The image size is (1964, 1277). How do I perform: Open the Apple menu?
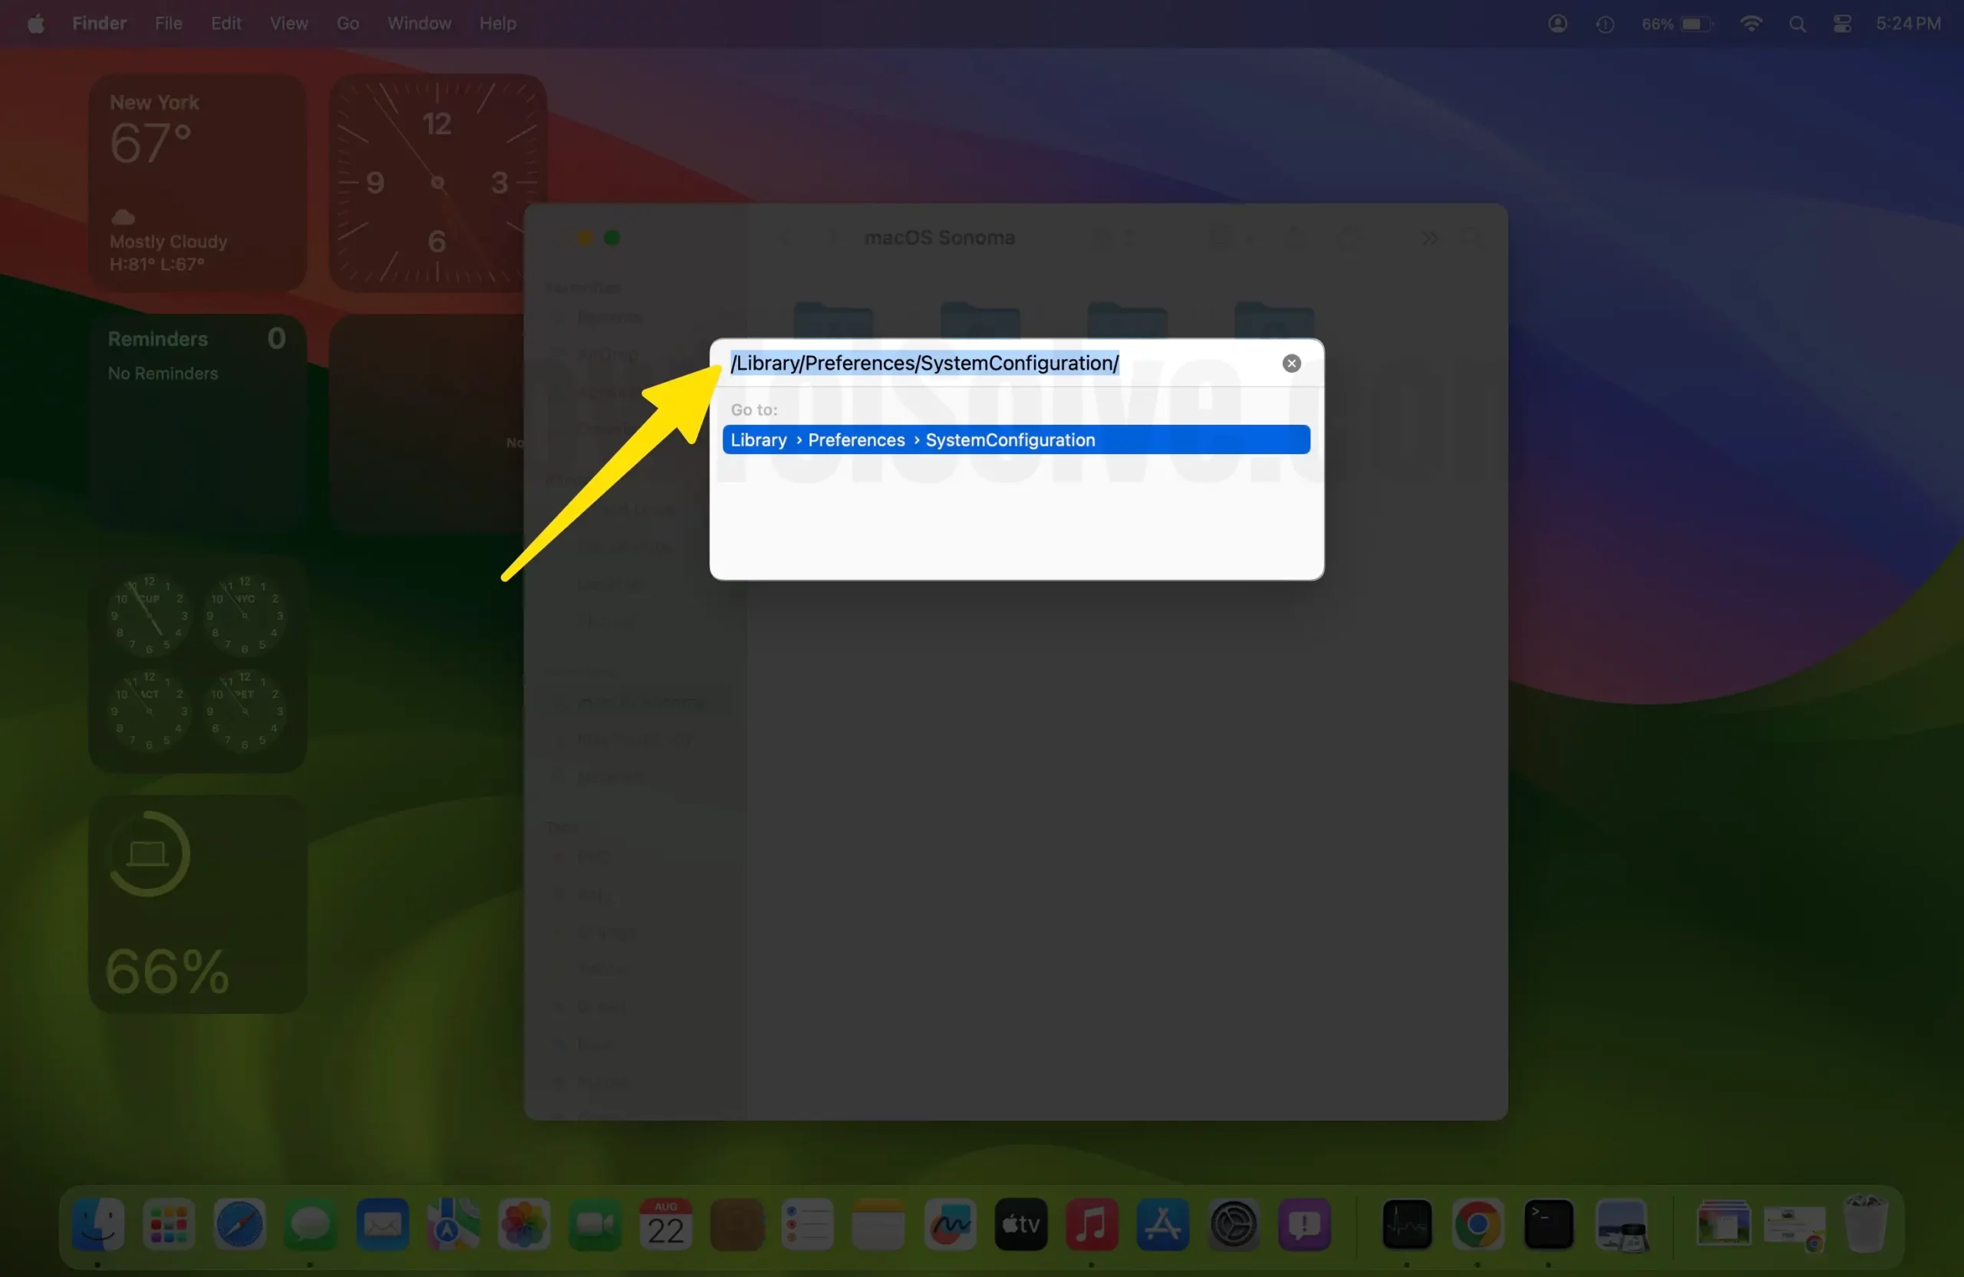pyautogui.click(x=35, y=23)
